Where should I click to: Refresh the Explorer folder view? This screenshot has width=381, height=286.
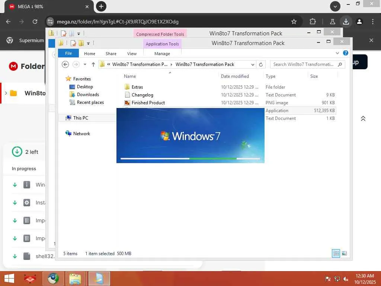(x=261, y=64)
